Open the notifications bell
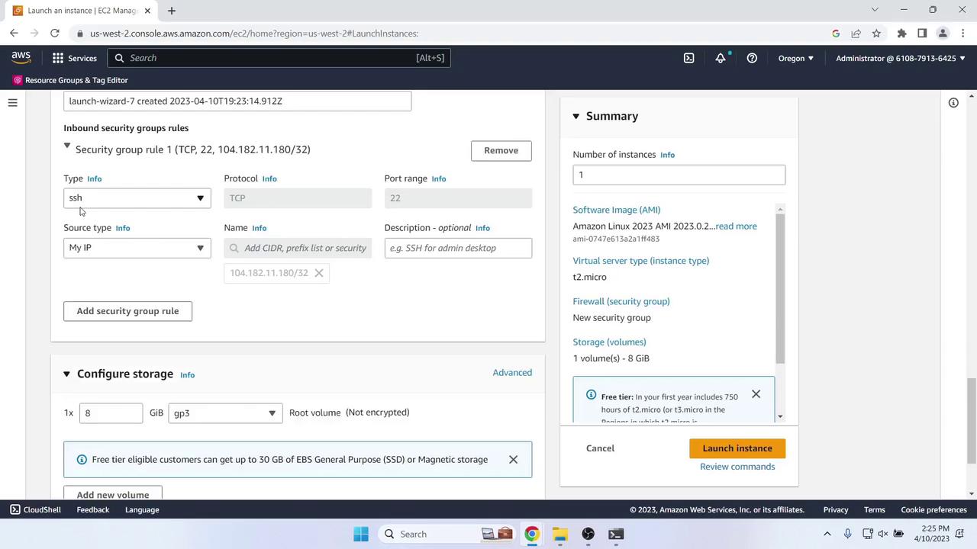Viewport: 977px width, 549px height. point(721,58)
